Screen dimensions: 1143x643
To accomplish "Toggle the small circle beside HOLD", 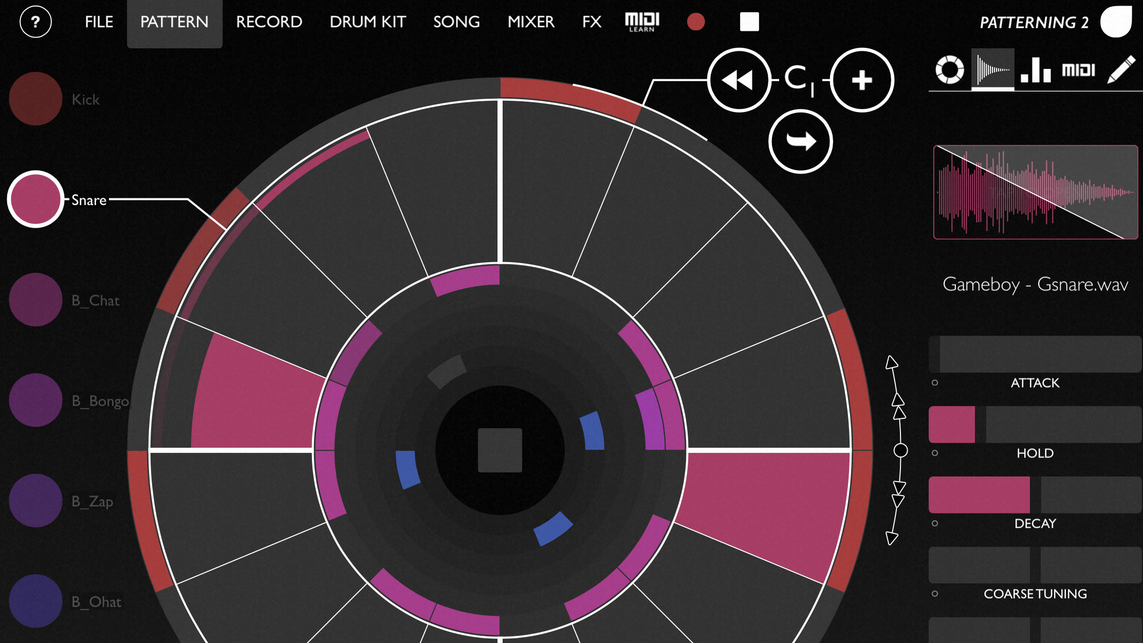I will coord(935,453).
